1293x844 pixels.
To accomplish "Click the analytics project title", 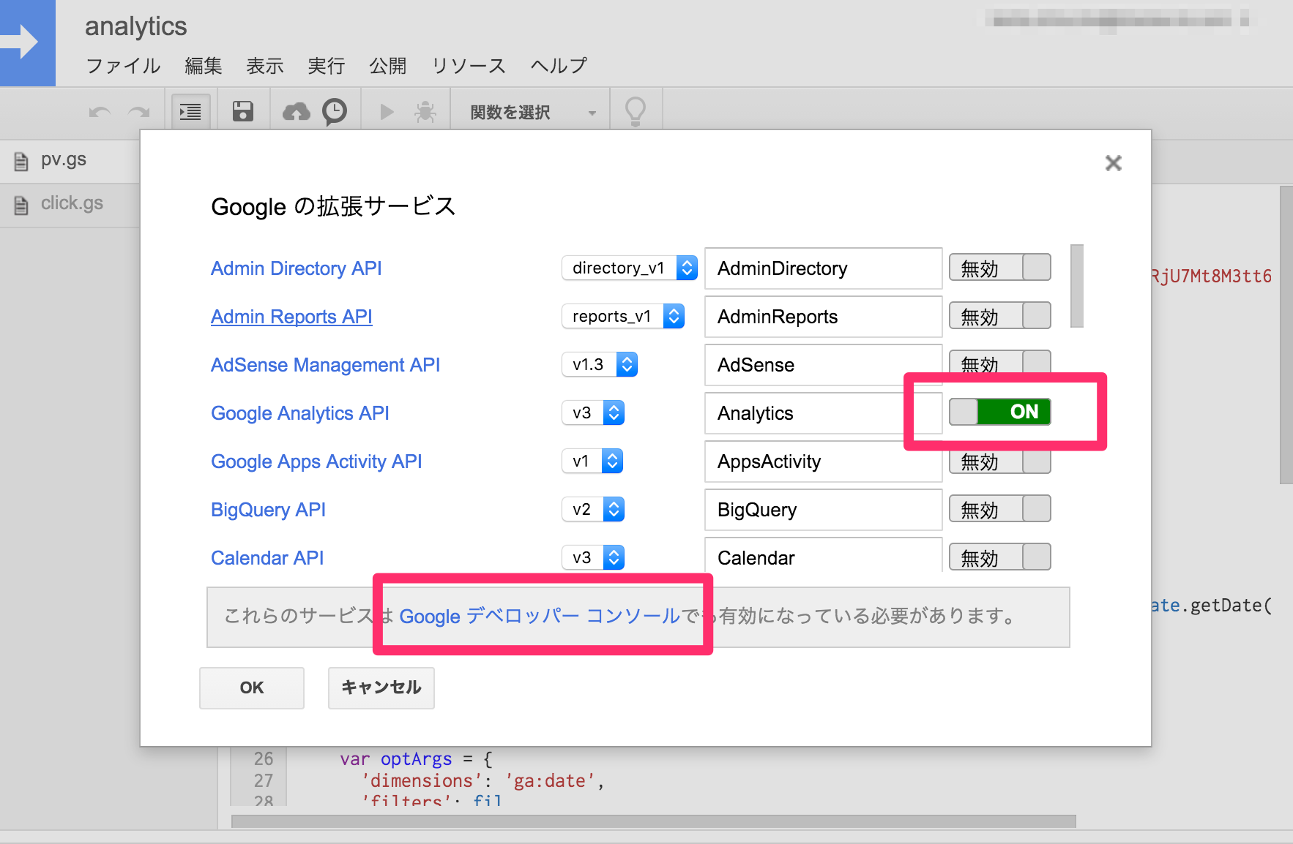I will point(136,26).
